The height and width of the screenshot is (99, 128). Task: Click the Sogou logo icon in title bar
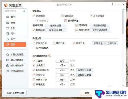coord(6,5)
